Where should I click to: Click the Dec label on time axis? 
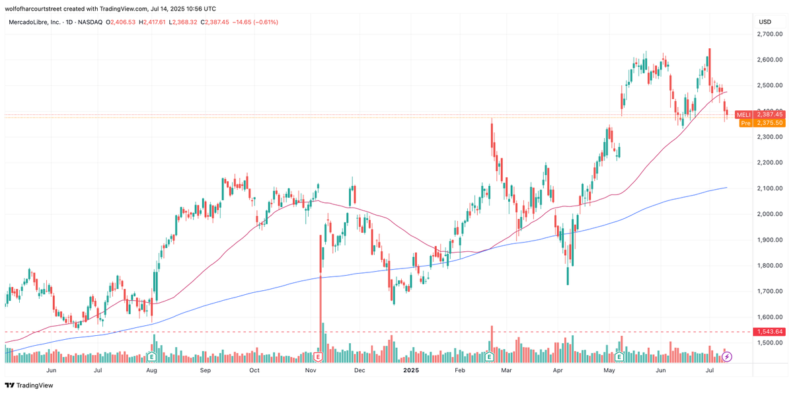(x=359, y=371)
